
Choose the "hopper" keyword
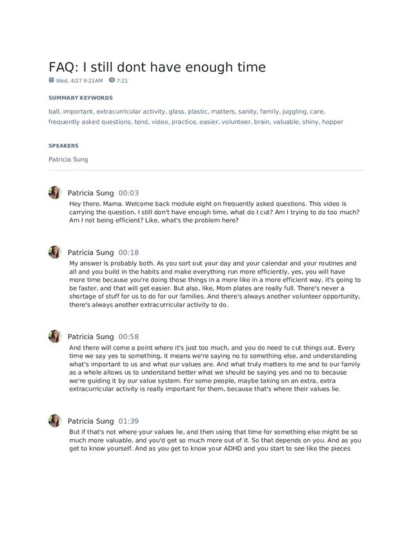pyautogui.click(x=332, y=121)
